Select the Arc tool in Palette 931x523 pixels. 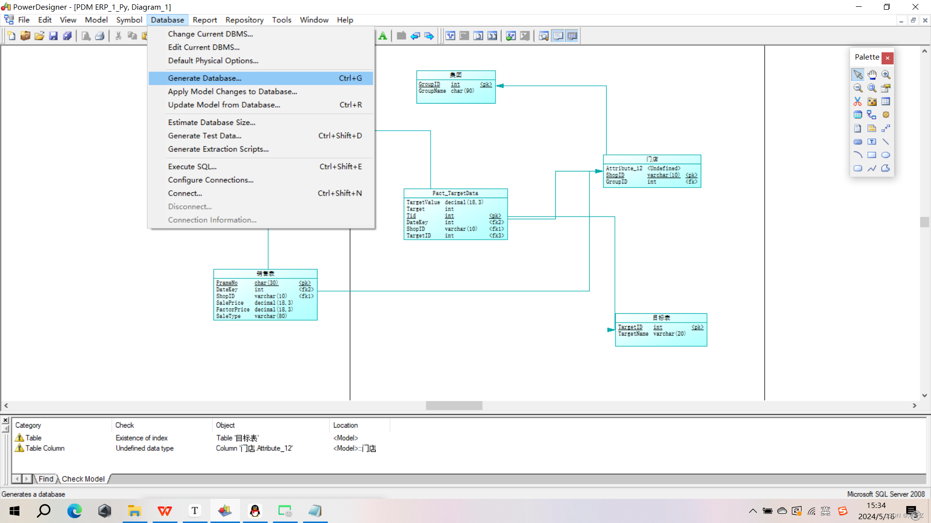point(858,155)
